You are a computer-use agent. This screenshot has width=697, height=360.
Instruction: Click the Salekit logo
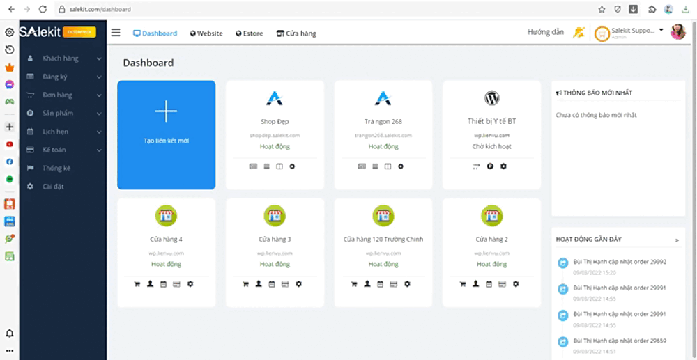[x=40, y=32]
